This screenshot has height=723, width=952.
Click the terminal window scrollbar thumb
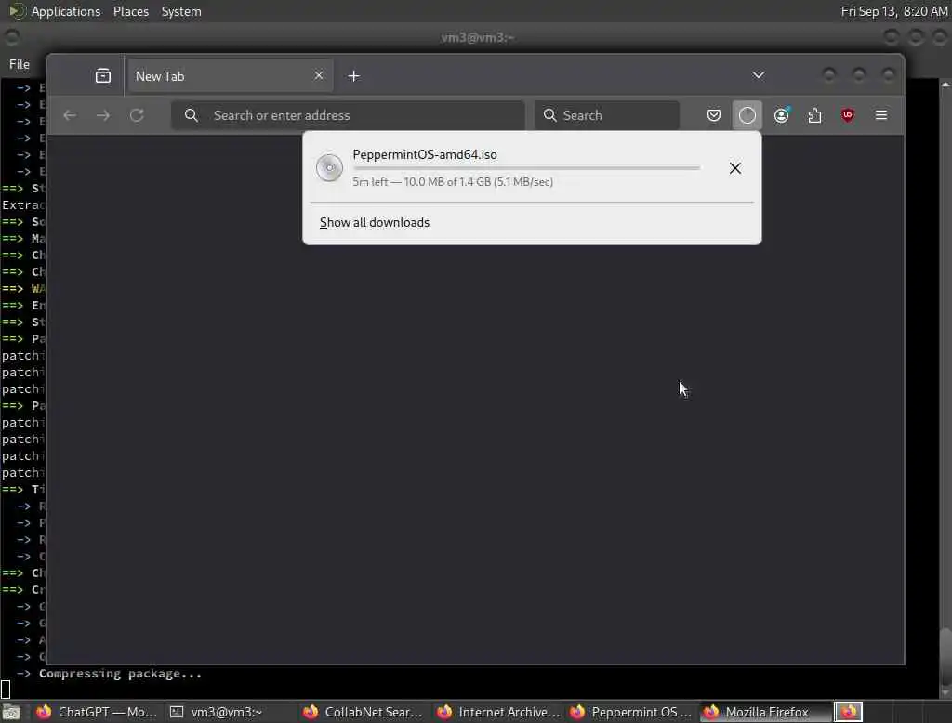(945, 657)
